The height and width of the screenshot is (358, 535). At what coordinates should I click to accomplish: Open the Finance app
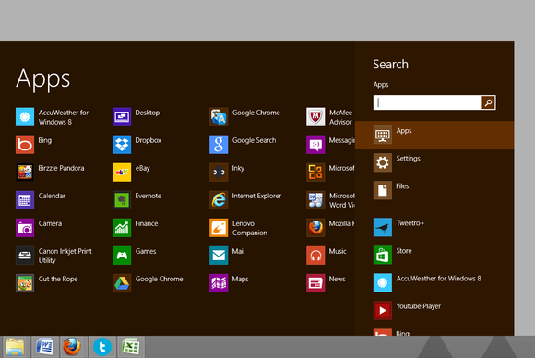135,228
